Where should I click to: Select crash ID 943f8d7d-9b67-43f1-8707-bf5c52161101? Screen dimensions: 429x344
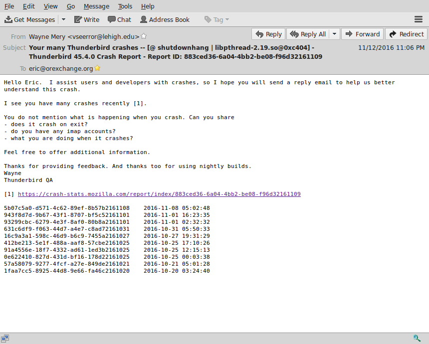pyautogui.click(x=67, y=215)
